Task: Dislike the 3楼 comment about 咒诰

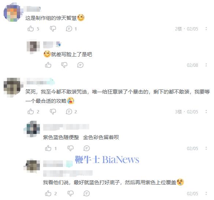Action: (x=53, y=112)
